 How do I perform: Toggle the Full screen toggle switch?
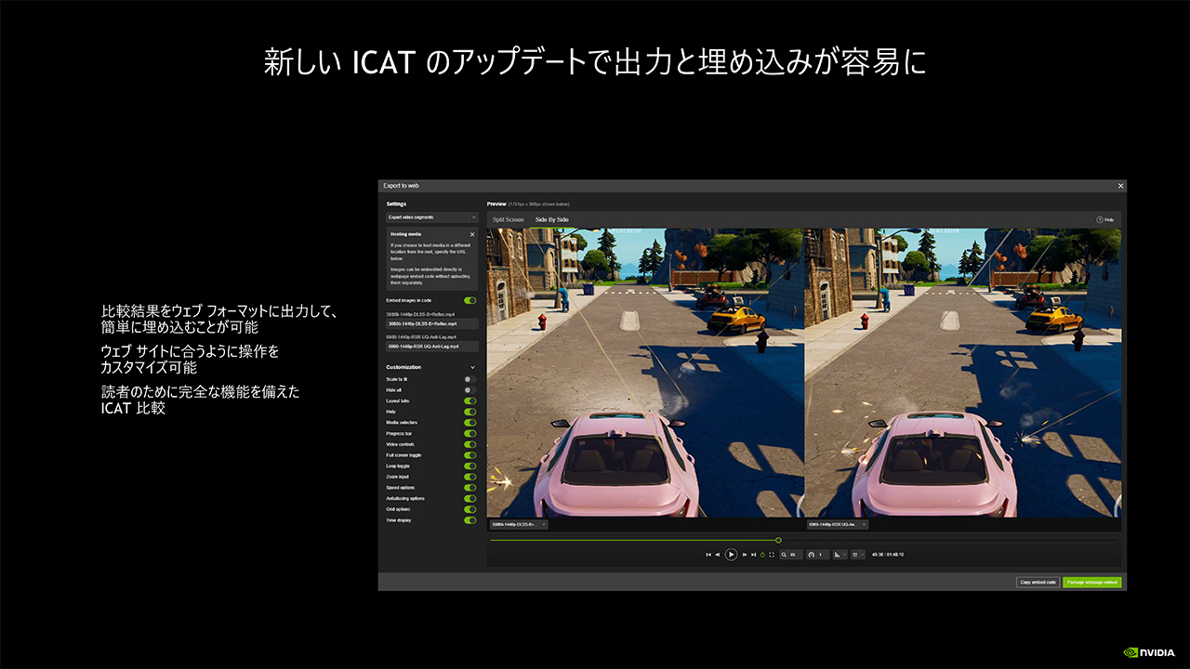pyautogui.click(x=470, y=455)
